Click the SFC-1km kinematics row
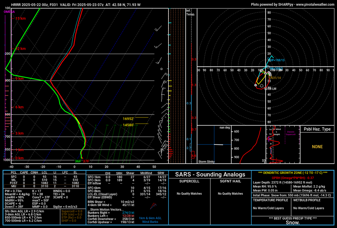The height and width of the screenshot is (228, 337). click(127, 177)
